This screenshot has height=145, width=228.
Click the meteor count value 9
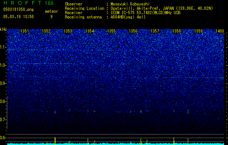(x=51, y=17)
